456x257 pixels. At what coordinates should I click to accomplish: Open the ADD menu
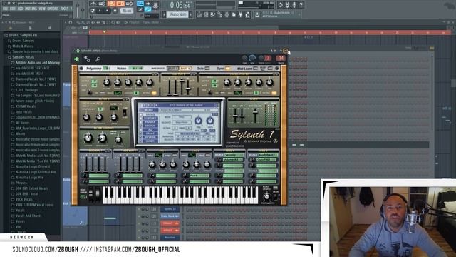tap(20, 9)
